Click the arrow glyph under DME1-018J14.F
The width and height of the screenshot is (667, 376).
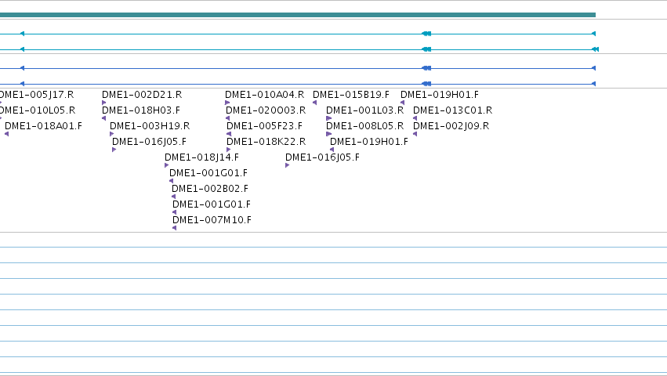pos(166,165)
